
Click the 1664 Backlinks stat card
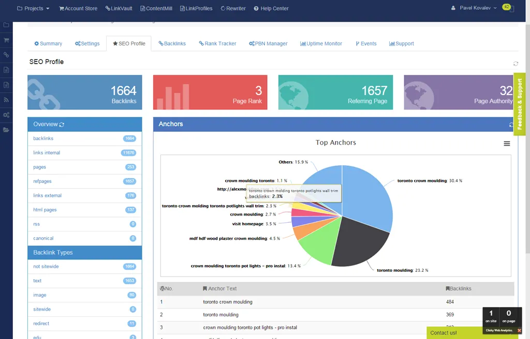pyautogui.click(x=85, y=92)
